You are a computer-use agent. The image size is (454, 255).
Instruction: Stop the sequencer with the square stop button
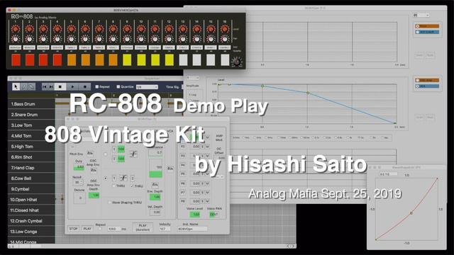point(60,86)
